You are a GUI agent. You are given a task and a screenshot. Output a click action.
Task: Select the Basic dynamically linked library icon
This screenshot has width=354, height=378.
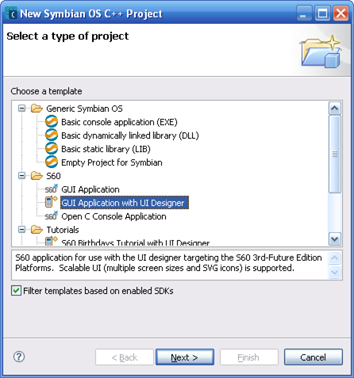(52, 136)
